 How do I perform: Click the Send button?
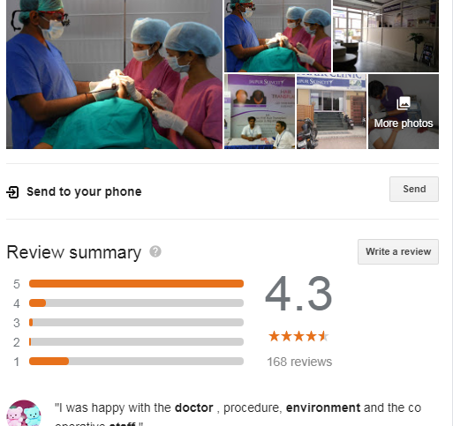(x=414, y=189)
